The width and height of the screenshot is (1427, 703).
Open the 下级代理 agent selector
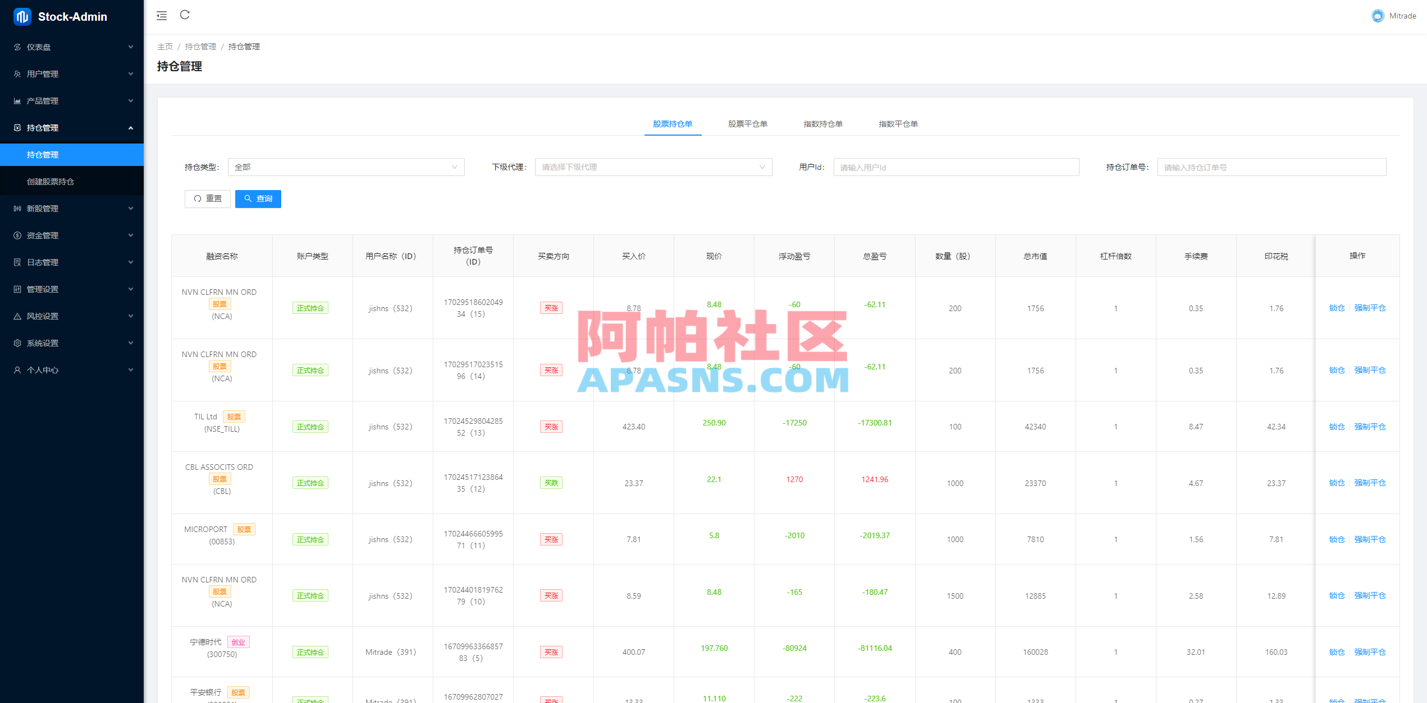click(x=653, y=166)
